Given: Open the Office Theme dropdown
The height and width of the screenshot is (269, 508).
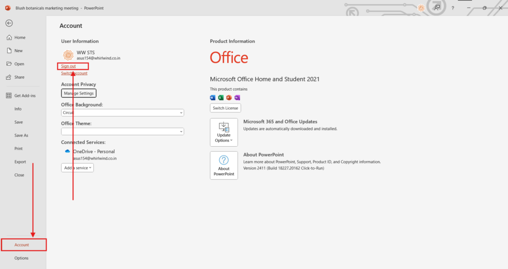Looking at the screenshot, I should pos(123,131).
